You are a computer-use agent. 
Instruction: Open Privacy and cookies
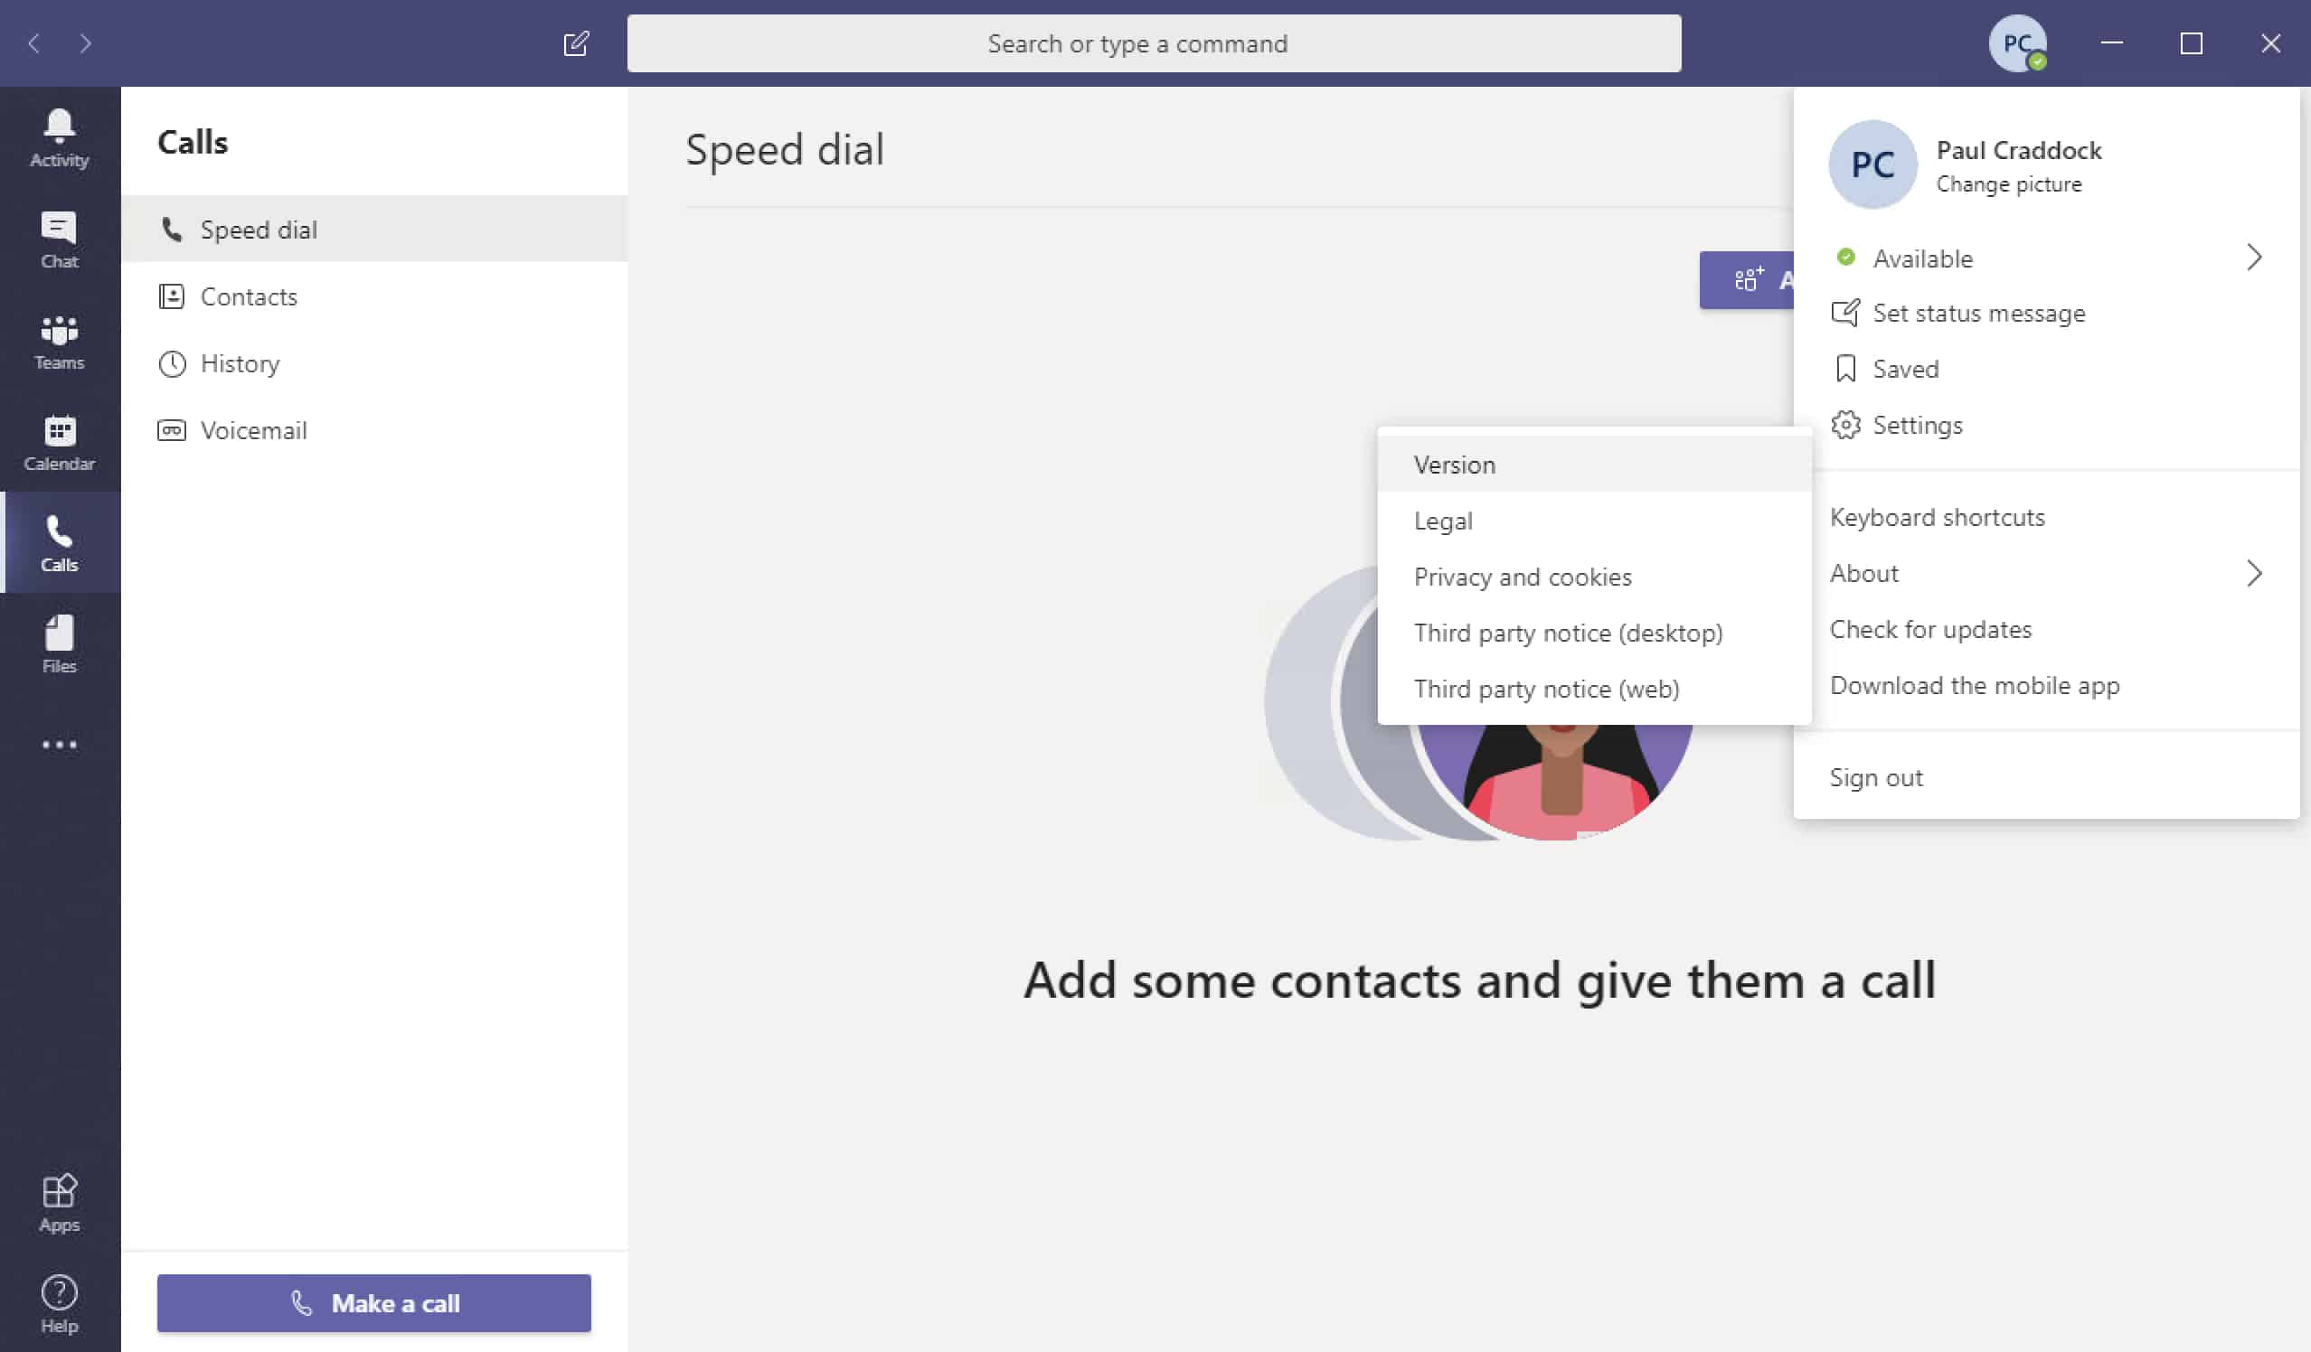[x=1594, y=577]
